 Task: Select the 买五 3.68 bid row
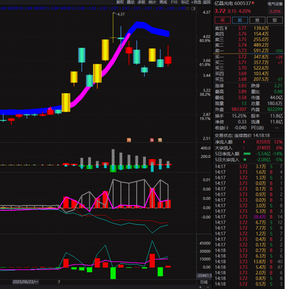point(248,80)
